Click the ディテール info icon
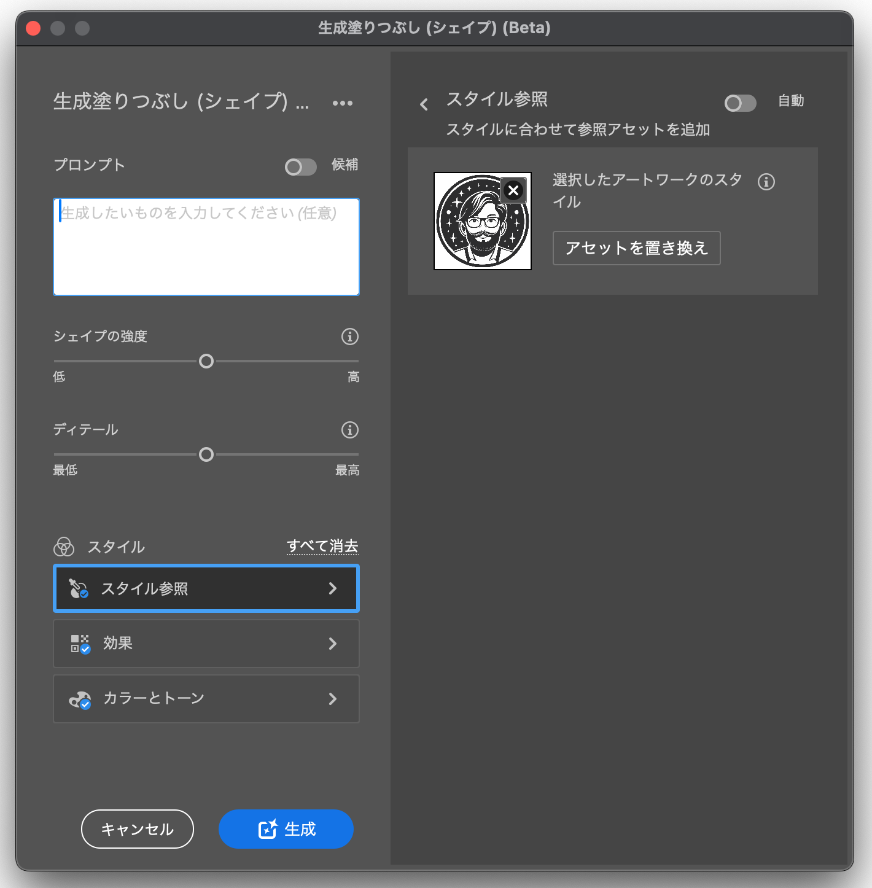This screenshot has width=872, height=888. pos(349,430)
